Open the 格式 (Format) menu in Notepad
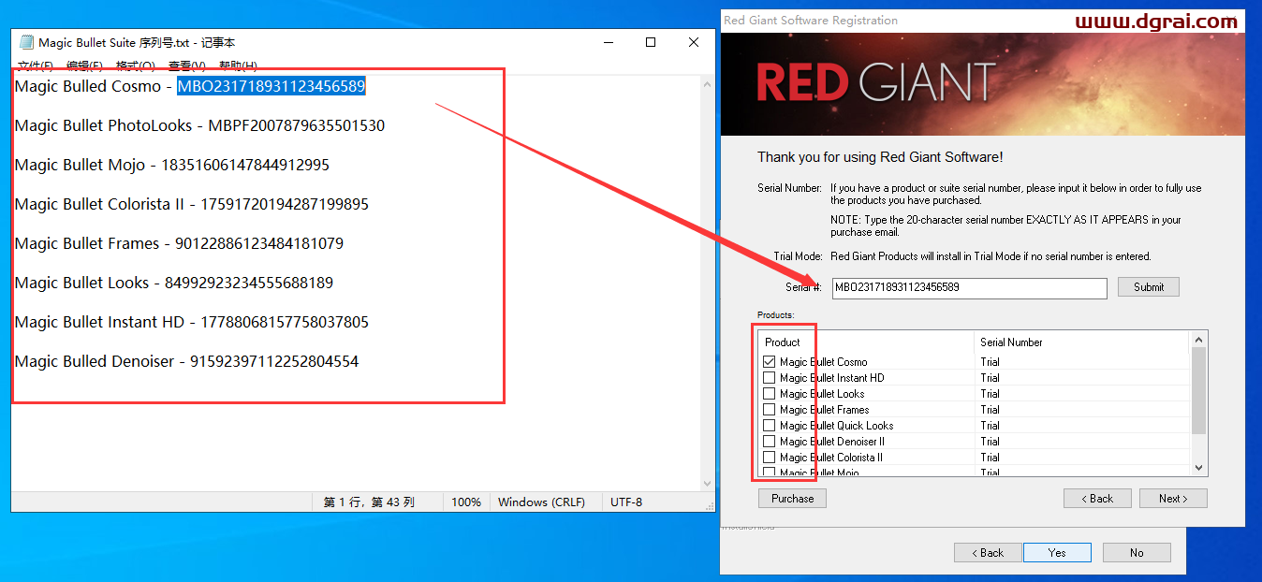This screenshot has height=582, width=1262. pyautogui.click(x=134, y=66)
